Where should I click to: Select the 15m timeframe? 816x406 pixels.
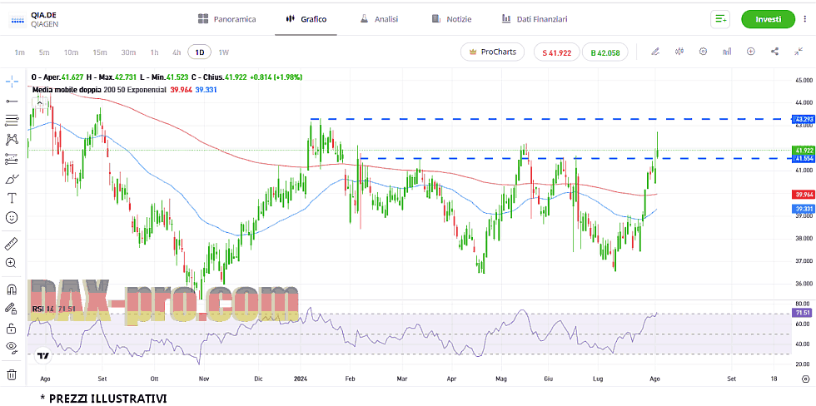[x=100, y=52]
